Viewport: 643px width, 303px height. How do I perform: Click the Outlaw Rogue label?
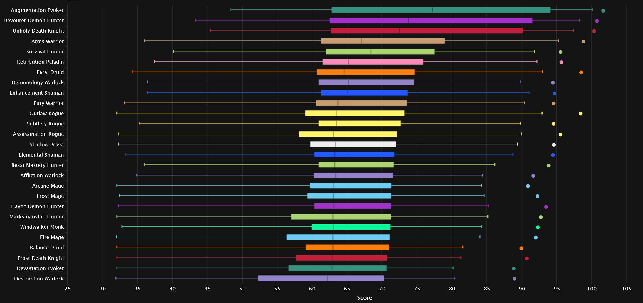[47, 114]
